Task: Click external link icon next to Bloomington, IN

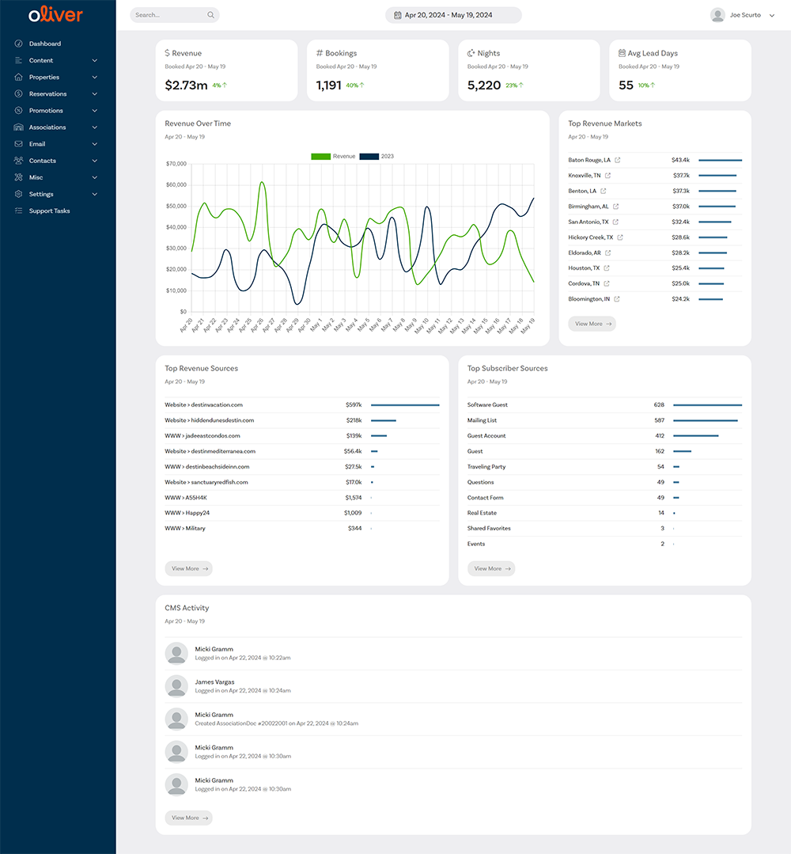Action: pos(617,299)
